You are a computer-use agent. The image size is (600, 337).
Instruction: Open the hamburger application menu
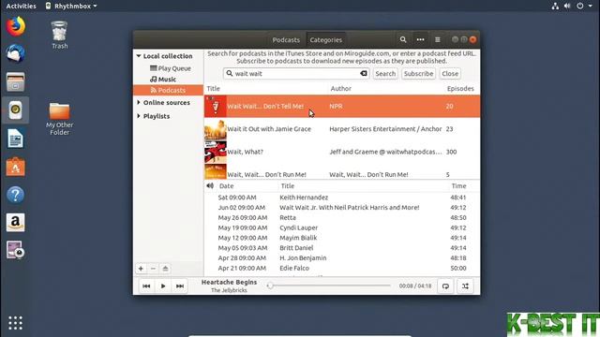438,39
